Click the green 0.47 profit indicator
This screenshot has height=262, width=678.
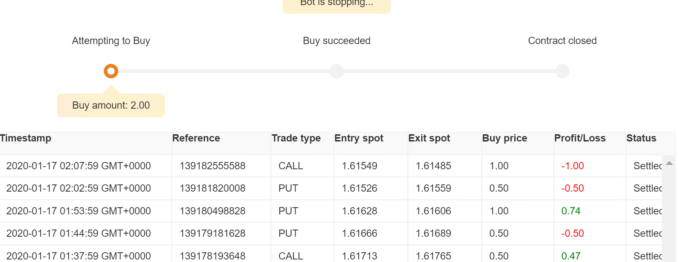click(571, 256)
